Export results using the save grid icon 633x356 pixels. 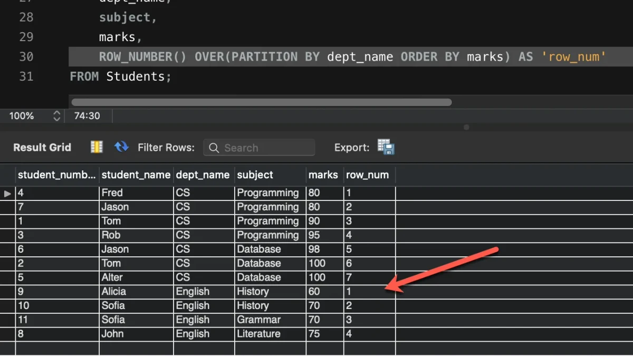pyautogui.click(x=386, y=147)
